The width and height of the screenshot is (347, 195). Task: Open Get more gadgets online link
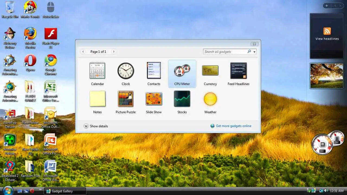233,126
